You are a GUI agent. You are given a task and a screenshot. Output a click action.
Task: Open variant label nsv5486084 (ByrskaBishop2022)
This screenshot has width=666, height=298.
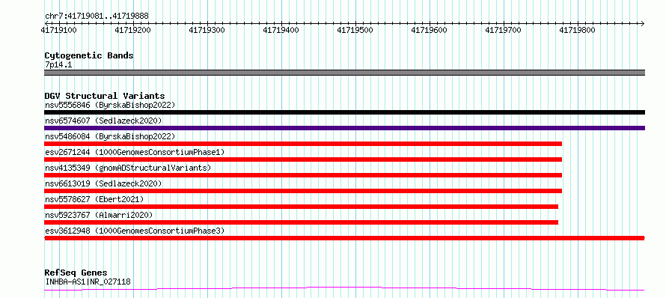click(x=110, y=136)
